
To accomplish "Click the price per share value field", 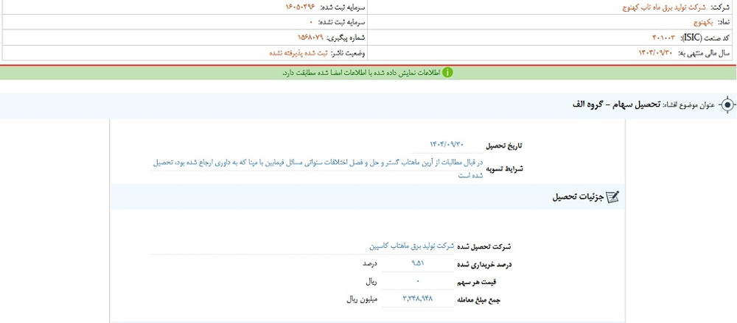I will (417, 281).
